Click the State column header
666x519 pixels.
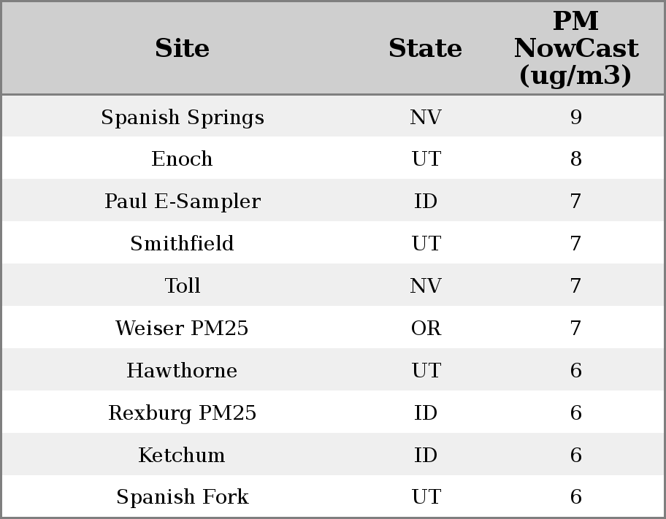(x=425, y=49)
